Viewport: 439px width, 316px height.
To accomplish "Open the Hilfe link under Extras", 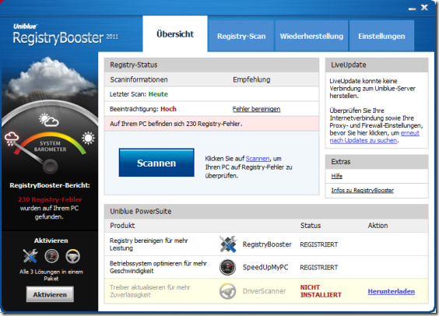I will pyautogui.click(x=337, y=176).
